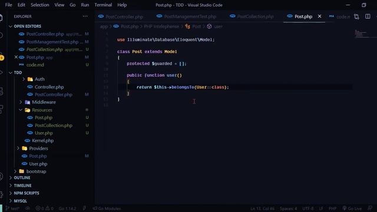This screenshot has width=377, height=212.
Task: Switch to PostCollection.php editor tab
Action: click(x=252, y=16)
